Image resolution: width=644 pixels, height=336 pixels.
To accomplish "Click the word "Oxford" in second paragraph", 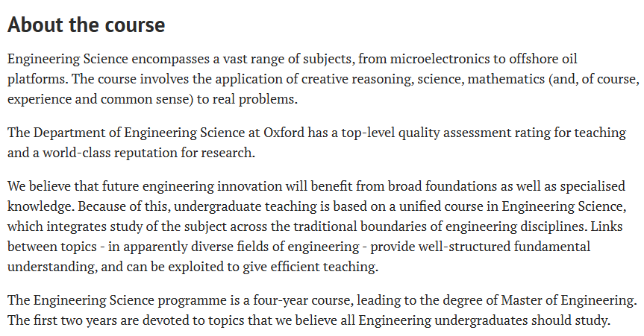I will pyautogui.click(x=285, y=133).
